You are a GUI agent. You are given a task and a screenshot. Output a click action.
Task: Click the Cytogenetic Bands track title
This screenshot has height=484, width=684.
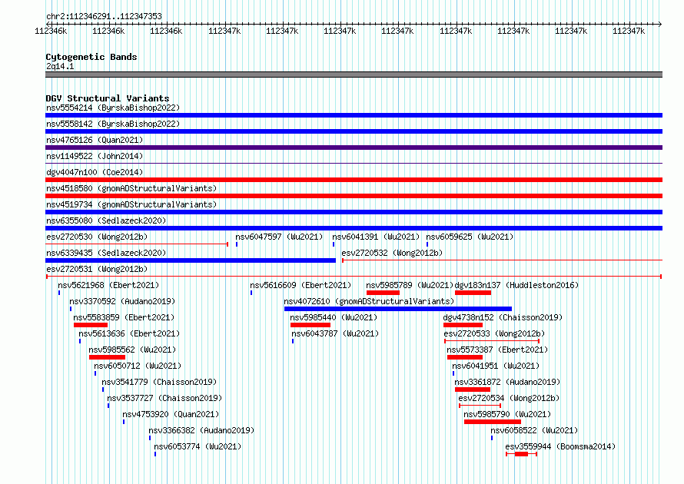click(x=91, y=57)
